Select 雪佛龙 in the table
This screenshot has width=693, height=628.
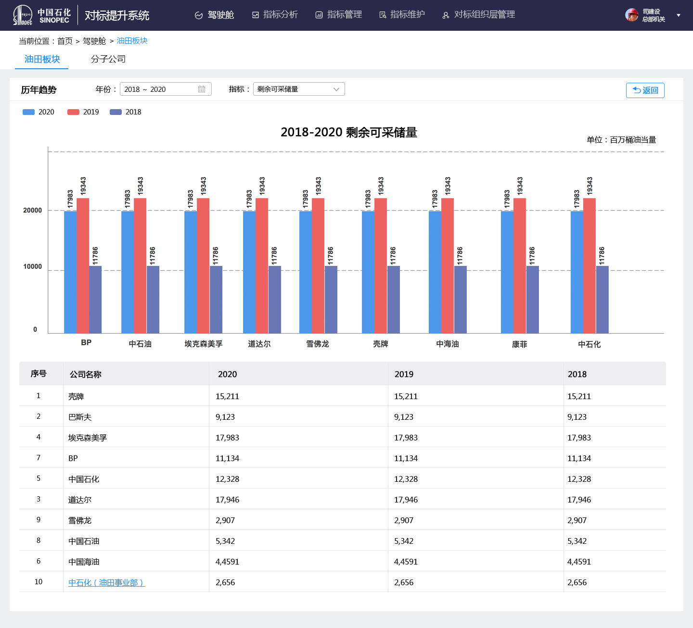pos(80,521)
